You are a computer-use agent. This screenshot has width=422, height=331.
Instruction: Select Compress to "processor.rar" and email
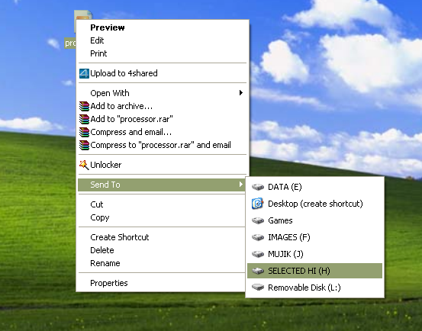[163, 145]
